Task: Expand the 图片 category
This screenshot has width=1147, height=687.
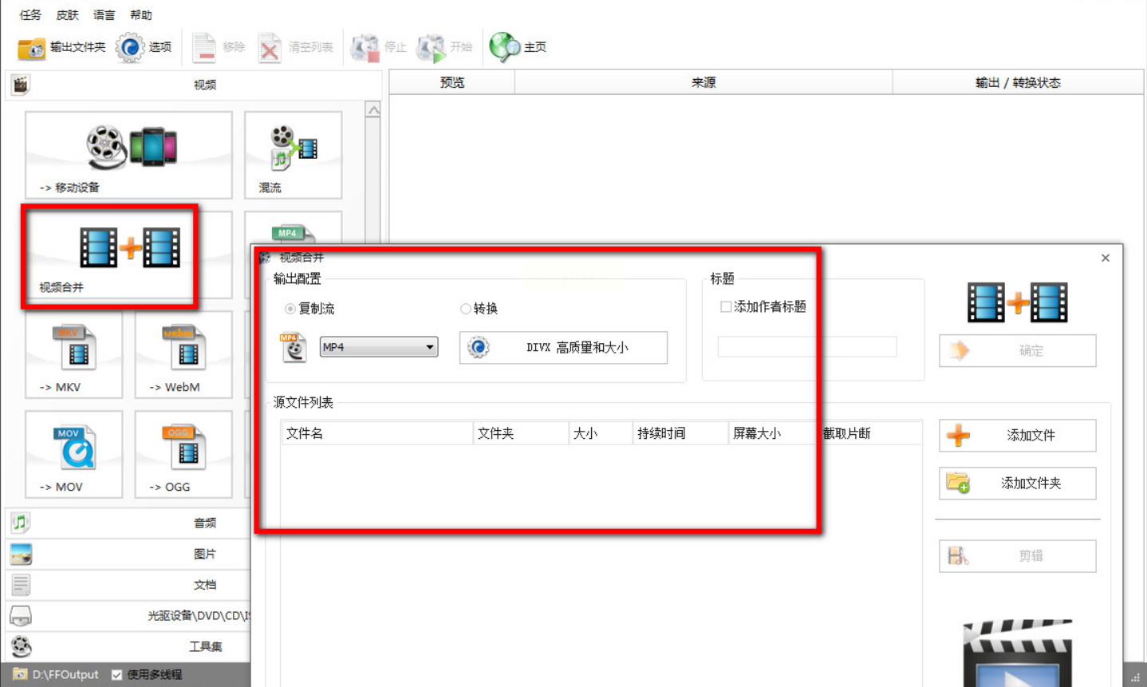Action: click(128, 554)
